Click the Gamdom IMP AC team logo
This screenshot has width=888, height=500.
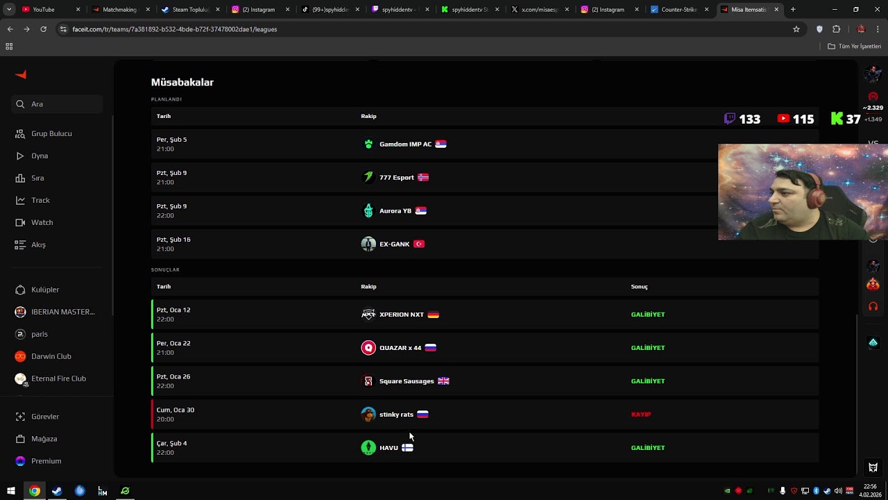click(x=368, y=144)
